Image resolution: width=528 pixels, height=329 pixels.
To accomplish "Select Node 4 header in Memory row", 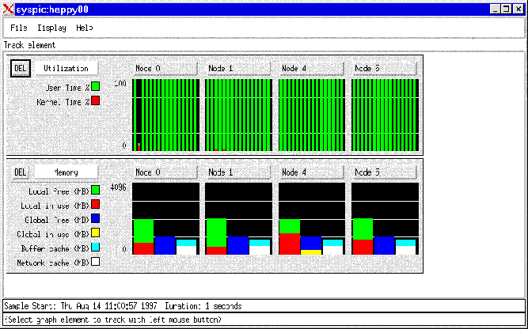I will pos(310,172).
